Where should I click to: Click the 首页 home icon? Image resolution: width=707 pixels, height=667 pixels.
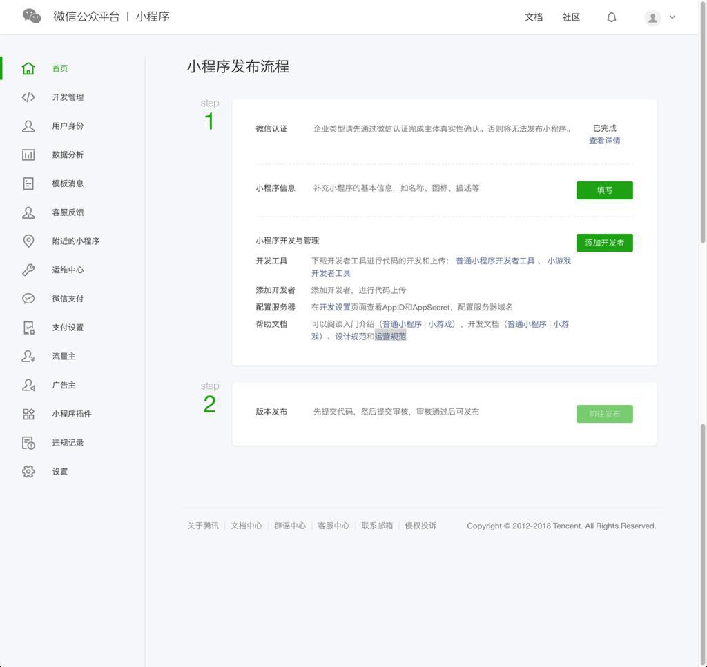28,68
